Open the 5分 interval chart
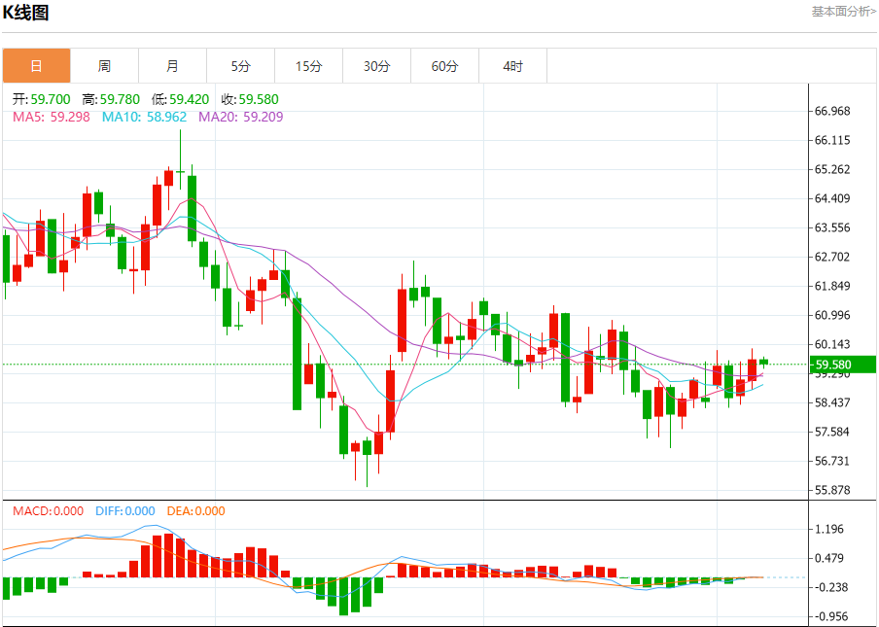This screenshot has width=879, height=627. click(x=240, y=66)
